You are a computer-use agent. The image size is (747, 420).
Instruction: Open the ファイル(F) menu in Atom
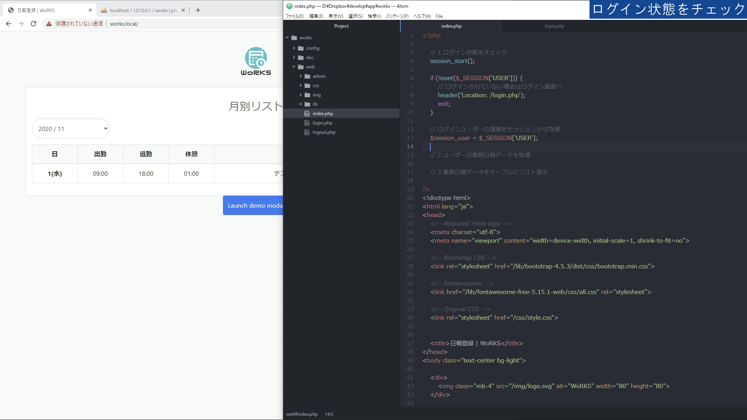coord(295,16)
